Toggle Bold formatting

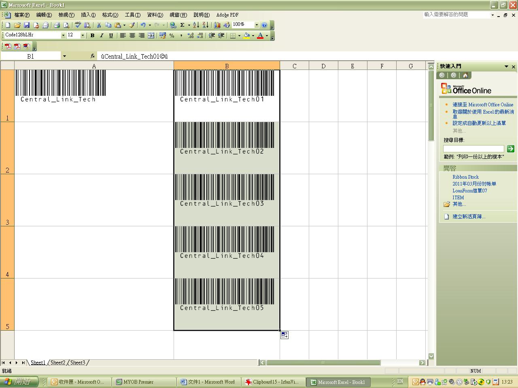point(92,36)
